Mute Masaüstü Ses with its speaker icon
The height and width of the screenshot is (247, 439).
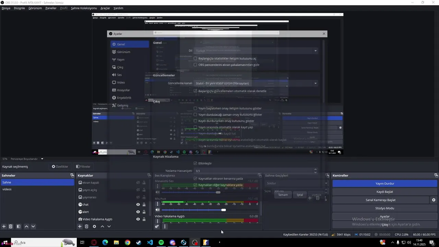point(157,192)
